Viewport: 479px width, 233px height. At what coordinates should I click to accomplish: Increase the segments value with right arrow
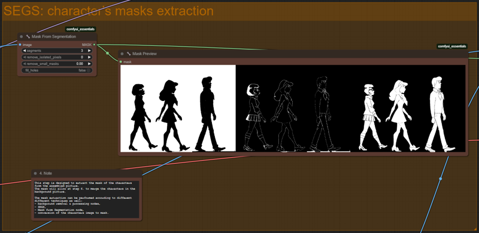89,51
